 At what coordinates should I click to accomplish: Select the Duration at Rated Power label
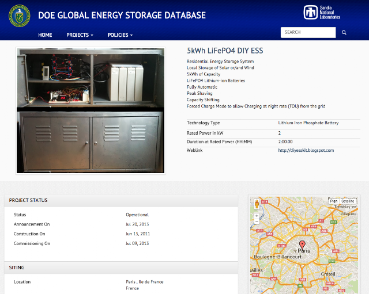[x=219, y=142]
